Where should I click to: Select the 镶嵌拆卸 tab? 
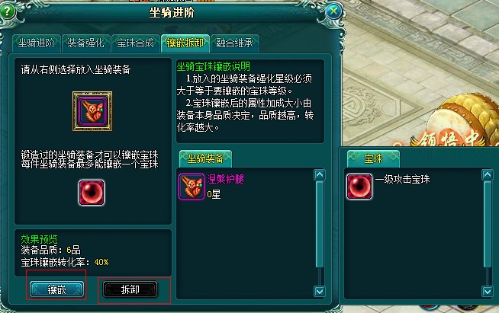[x=185, y=43]
